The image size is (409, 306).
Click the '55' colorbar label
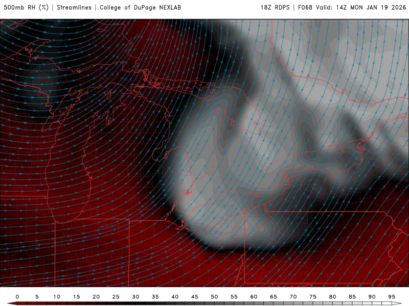pos(234,297)
